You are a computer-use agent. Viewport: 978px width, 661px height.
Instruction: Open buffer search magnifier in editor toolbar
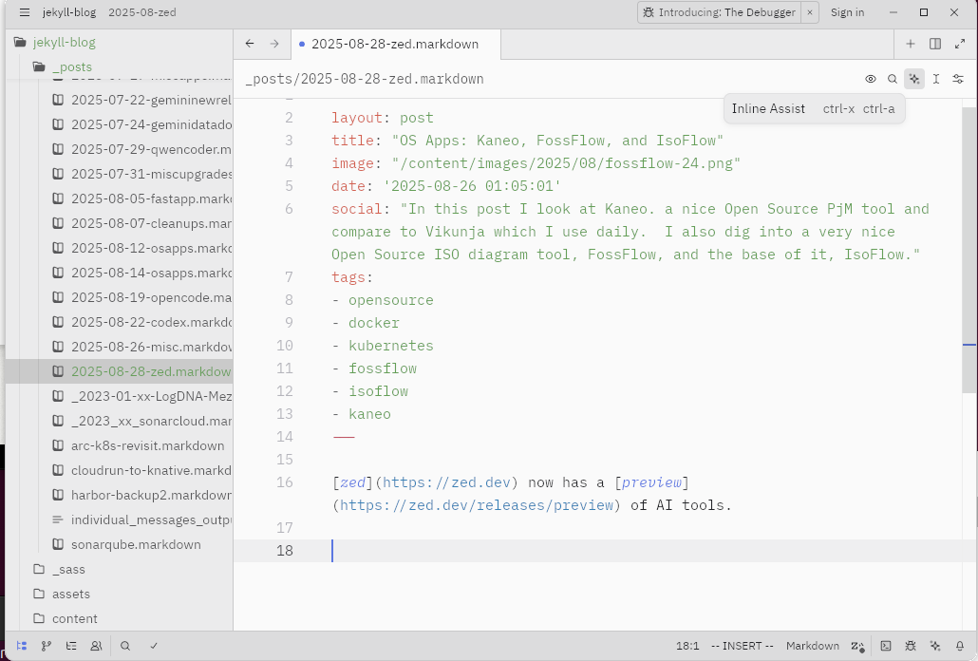coord(893,79)
